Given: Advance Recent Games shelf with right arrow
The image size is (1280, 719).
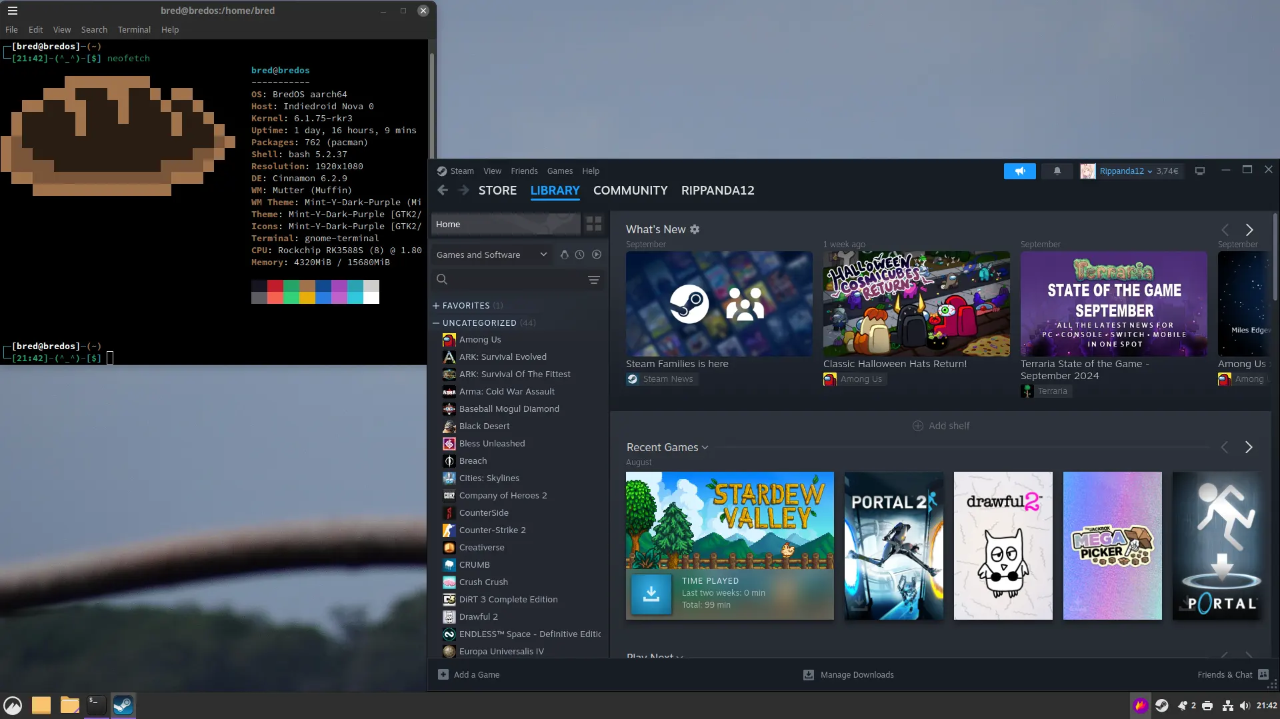Looking at the screenshot, I should tap(1249, 447).
